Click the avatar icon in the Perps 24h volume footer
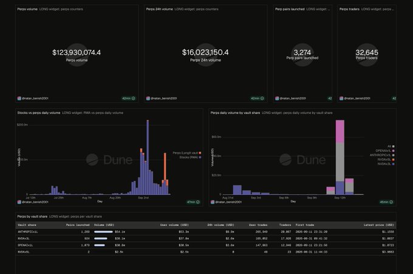 click(x=148, y=98)
